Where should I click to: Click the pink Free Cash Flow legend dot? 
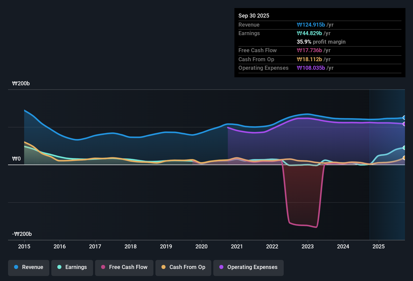point(103,267)
